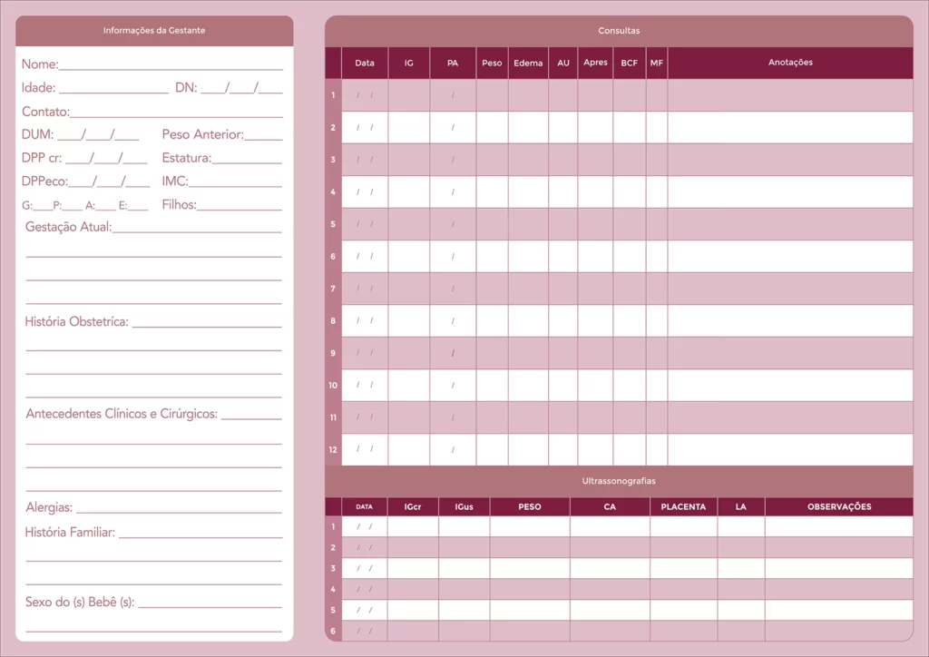
Task: Click the OBSERVAÇÕES column header
Action: coord(838,506)
